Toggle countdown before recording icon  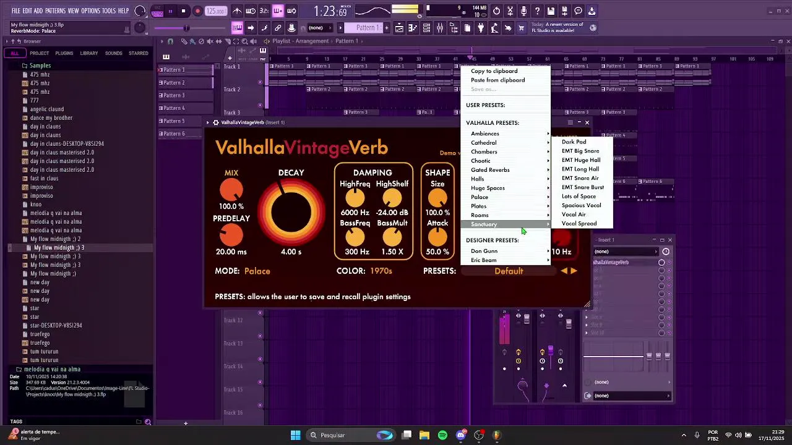tap(264, 11)
